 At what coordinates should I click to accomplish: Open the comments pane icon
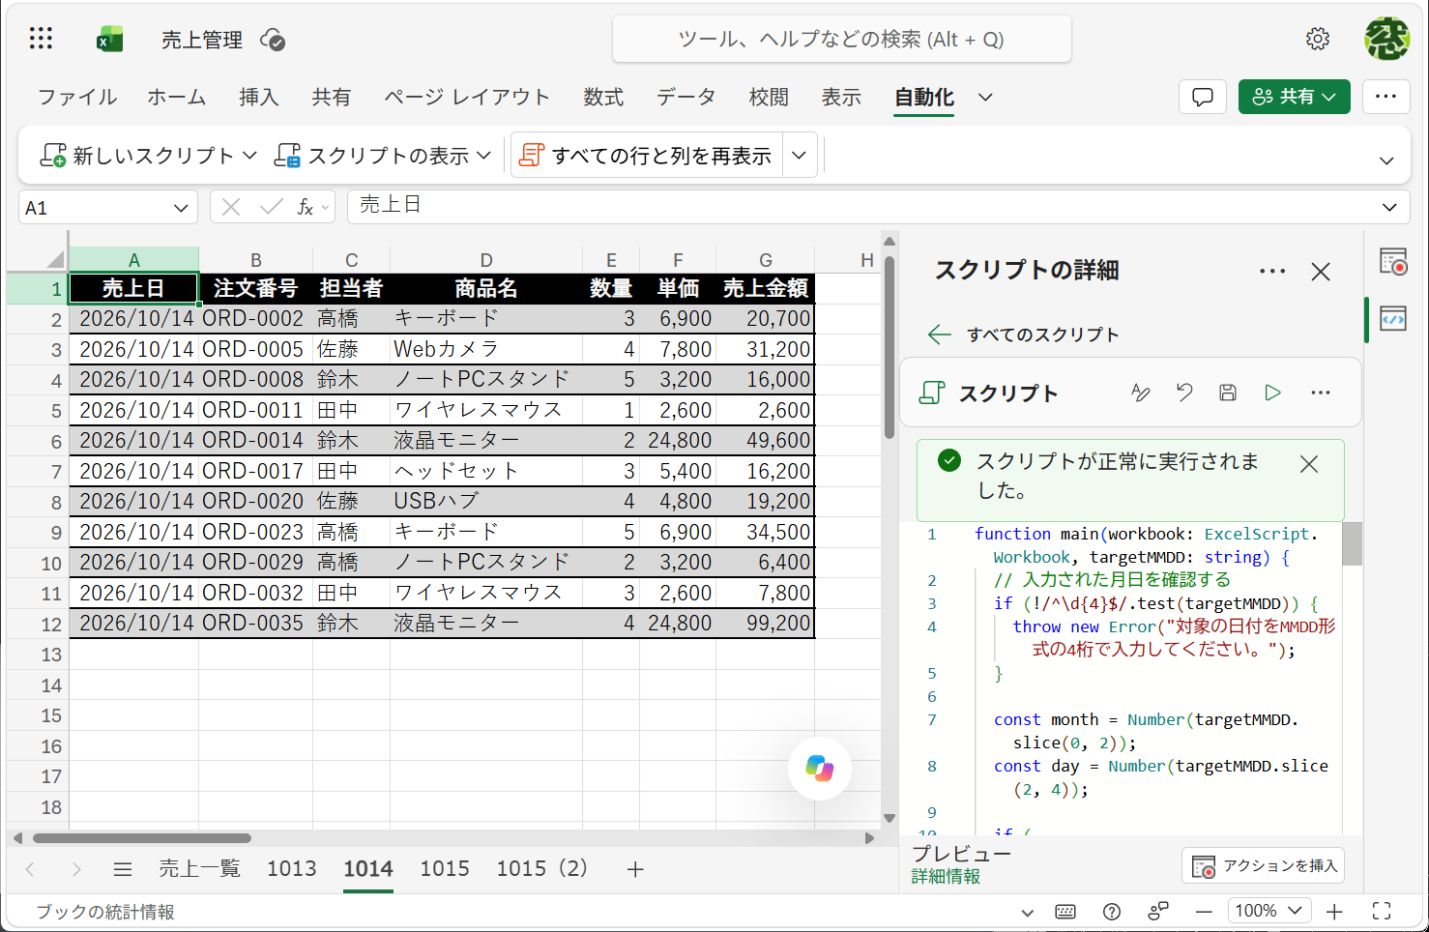(1203, 97)
